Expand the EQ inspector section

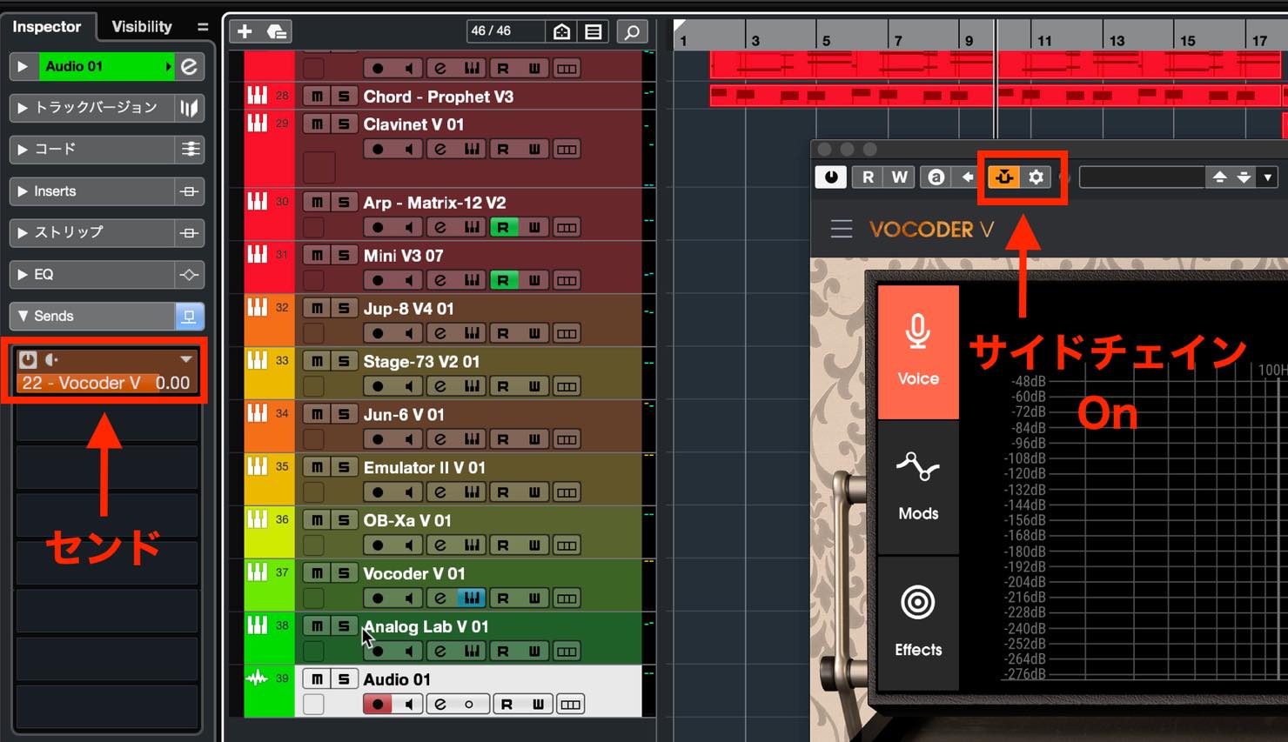click(x=23, y=275)
